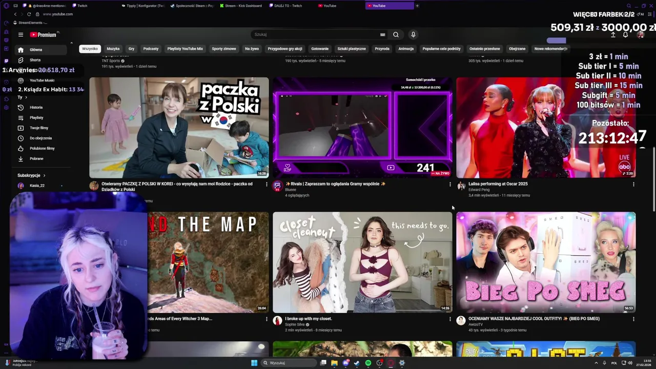This screenshot has width=656, height=369.
Task: Open the account avatar menu
Action: 640,35
